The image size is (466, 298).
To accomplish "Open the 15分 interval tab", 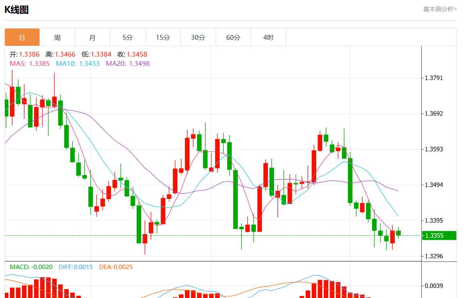I will (163, 37).
